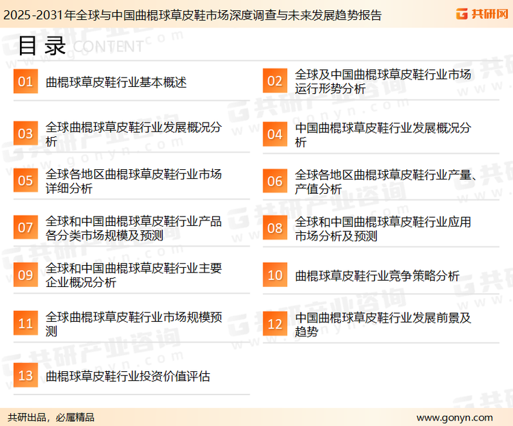Click the 11 chapter number badge
Screen dimensions: 513x426
(25, 323)
